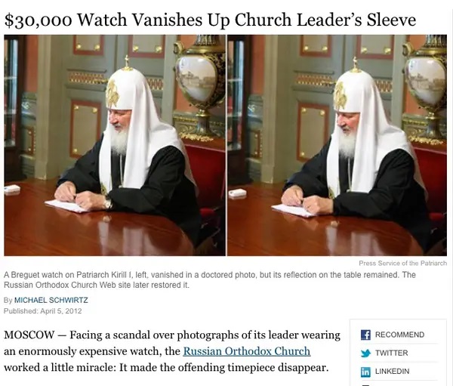This screenshot has width=453, height=386.
Task: Click the MOSCOW dateline in first paragraph
Action: (29, 335)
